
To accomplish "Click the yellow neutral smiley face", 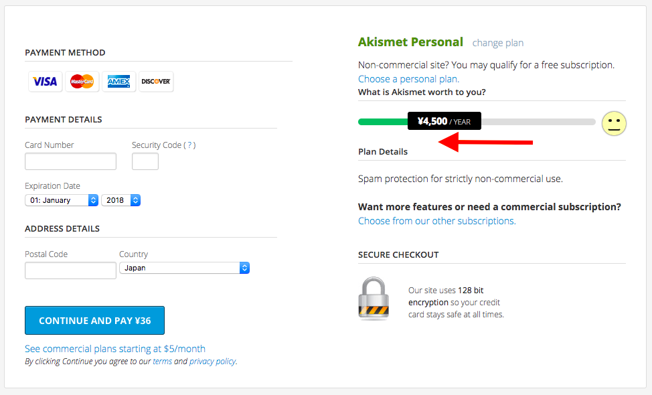I will pos(614,123).
